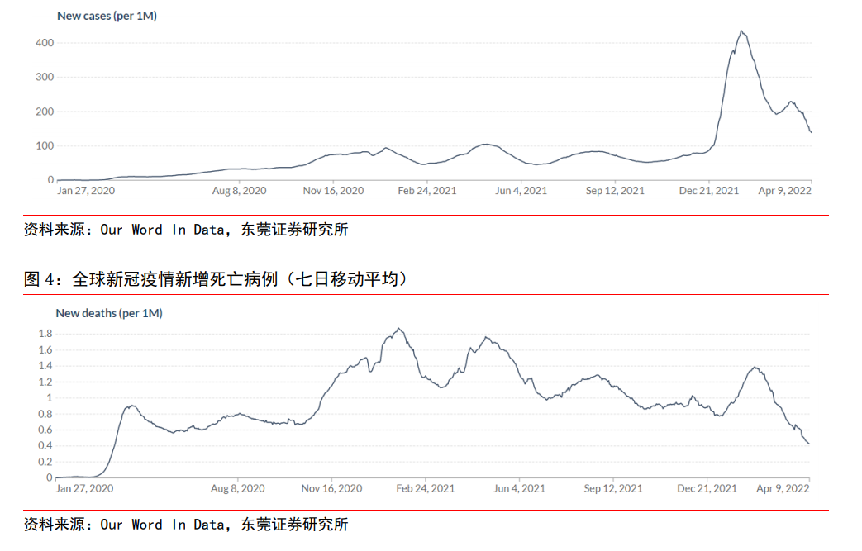The width and height of the screenshot is (862, 551).
Task: Click 'Apr 9, 2022' on the deaths chart axis
Action: click(x=783, y=488)
